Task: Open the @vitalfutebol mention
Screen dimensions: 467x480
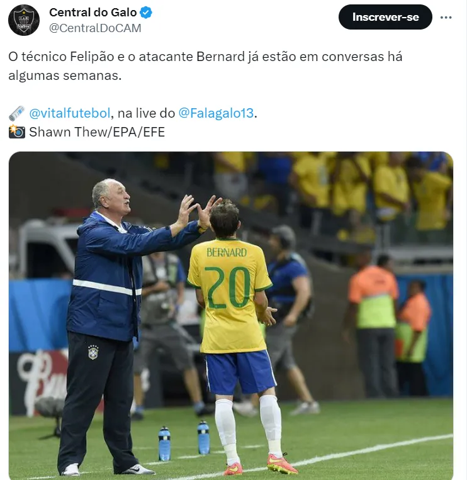Action: tap(69, 113)
